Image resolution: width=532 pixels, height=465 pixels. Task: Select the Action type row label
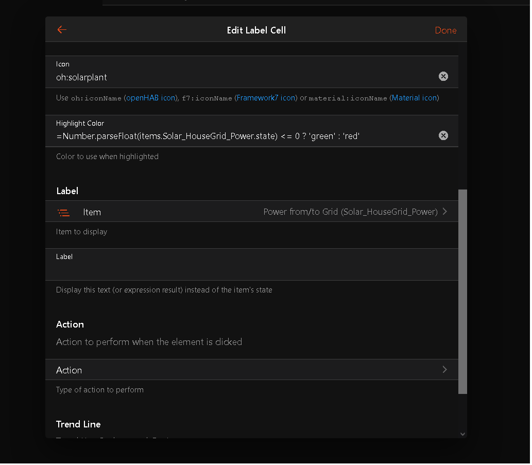click(69, 370)
